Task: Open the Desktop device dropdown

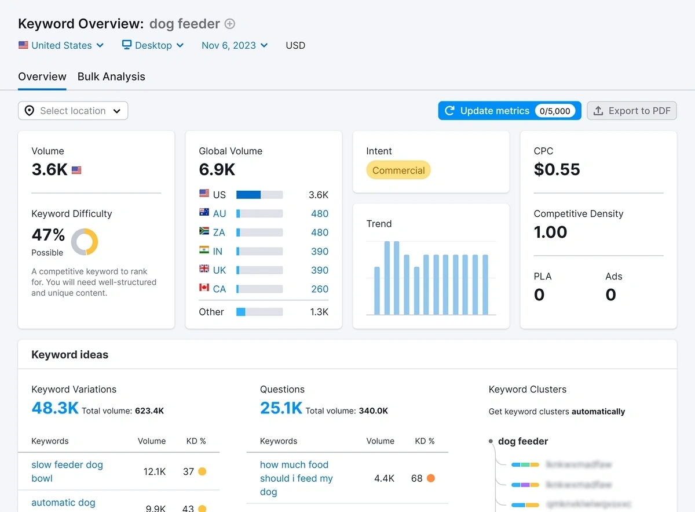Action: [x=153, y=45]
